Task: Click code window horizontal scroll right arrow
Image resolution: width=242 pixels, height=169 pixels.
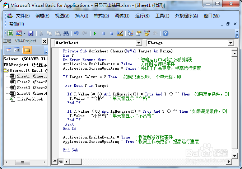Action: point(229,161)
